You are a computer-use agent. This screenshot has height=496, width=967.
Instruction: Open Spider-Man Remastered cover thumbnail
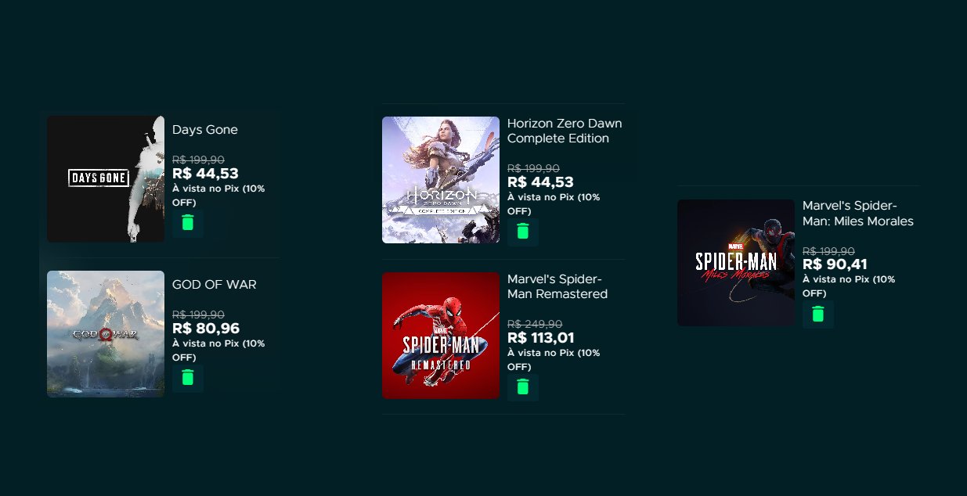coord(441,336)
